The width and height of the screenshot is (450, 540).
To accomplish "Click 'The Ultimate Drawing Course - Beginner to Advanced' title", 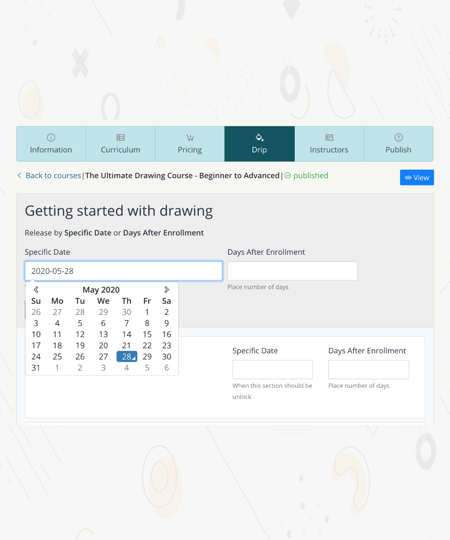I will pyautogui.click(x=182, y=175).
